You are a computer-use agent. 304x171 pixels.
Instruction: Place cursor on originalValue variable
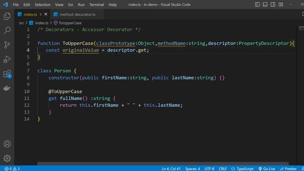pyautogui.click(x=80, y=50)
